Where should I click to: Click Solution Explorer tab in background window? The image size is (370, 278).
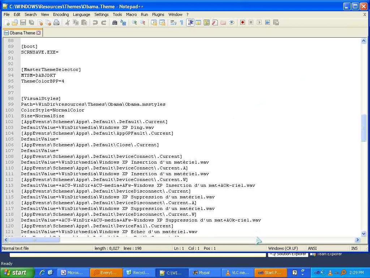[x=288, y=254]
